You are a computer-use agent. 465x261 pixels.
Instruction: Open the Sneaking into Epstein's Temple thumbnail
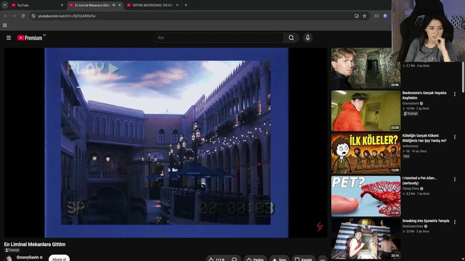[x=366, y=239]
